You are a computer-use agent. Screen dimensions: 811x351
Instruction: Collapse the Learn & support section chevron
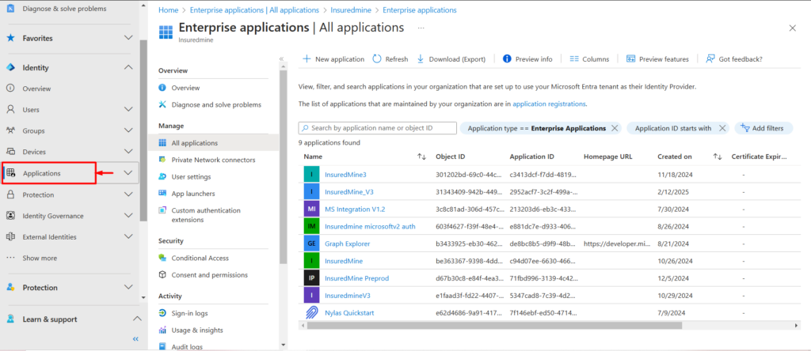tap(137, 319)
